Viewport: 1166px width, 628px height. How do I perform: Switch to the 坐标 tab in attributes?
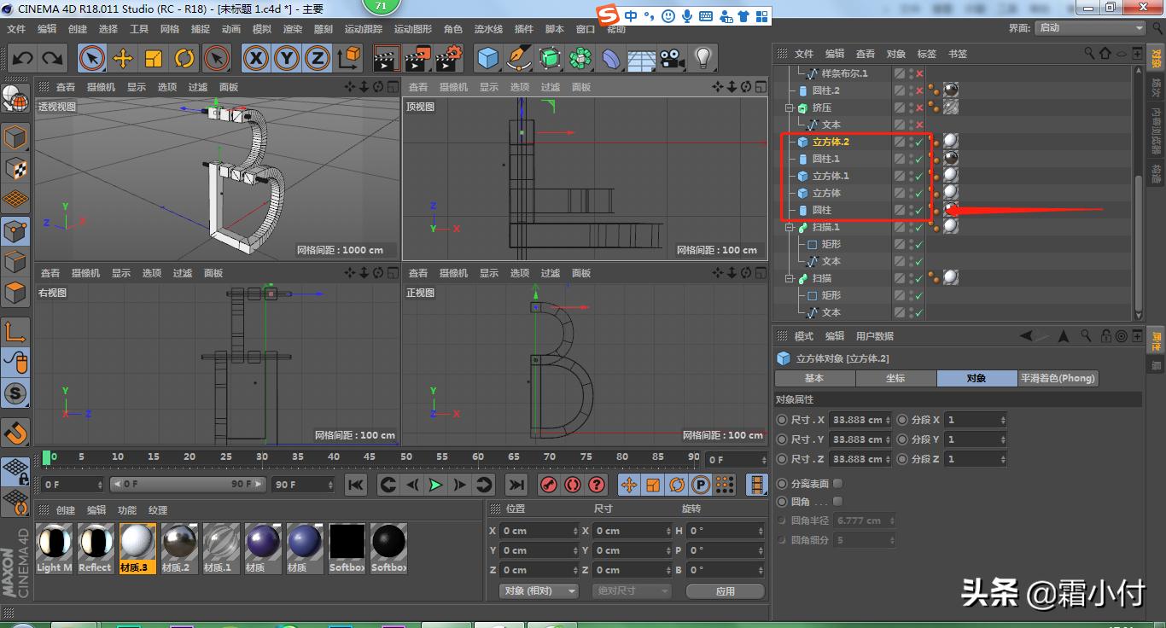point(895,378)
